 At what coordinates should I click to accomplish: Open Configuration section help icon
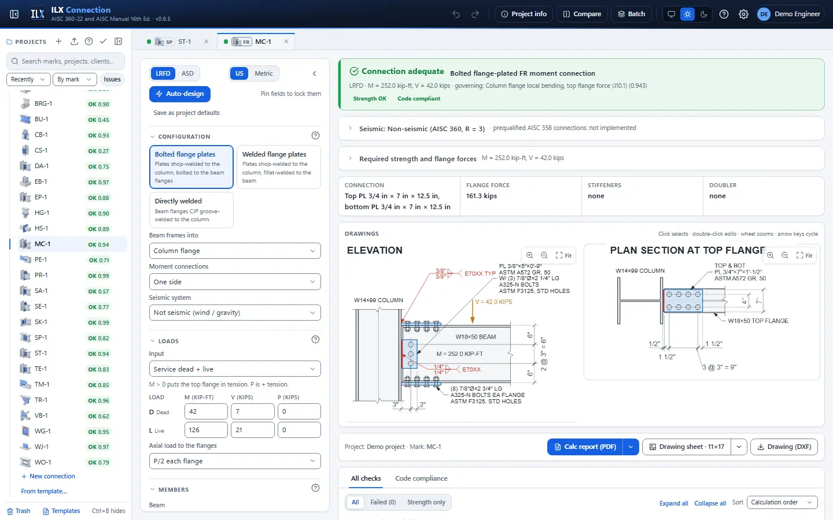pos(315,136)
